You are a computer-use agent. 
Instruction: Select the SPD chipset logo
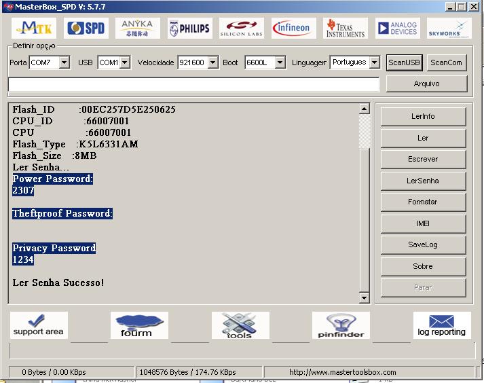pos(86,28)
